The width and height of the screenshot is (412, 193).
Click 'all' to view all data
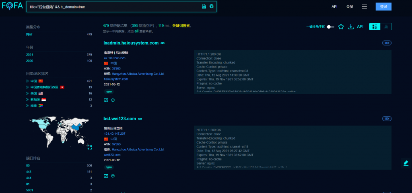(136, 31)
